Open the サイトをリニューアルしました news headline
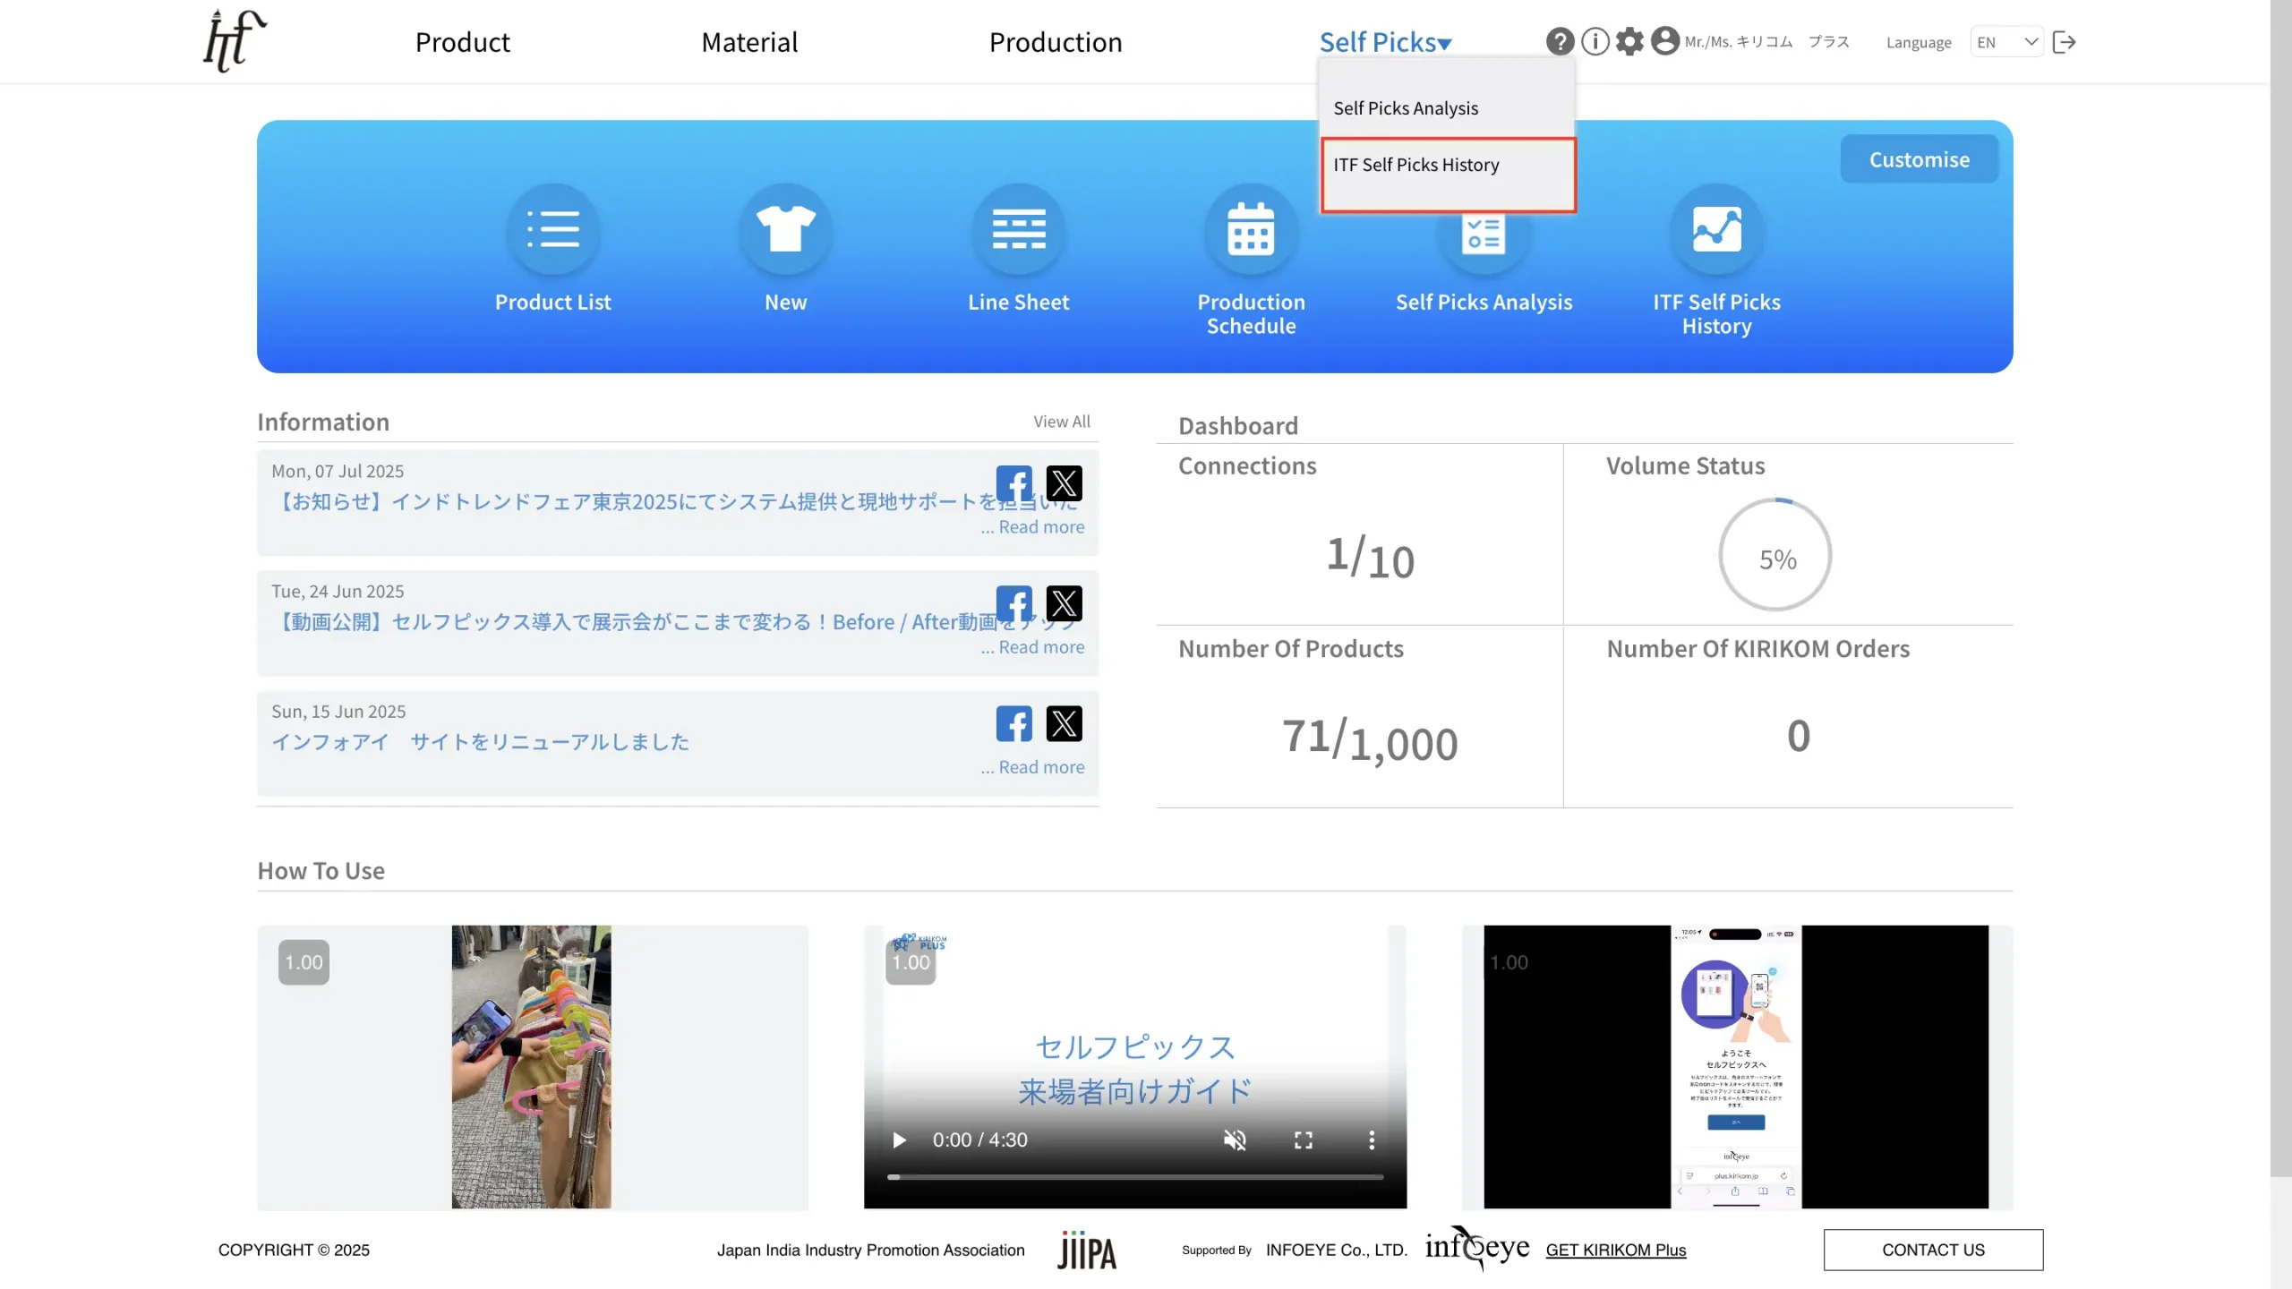Screen dimensions: 2292x1289 (481, 741)
